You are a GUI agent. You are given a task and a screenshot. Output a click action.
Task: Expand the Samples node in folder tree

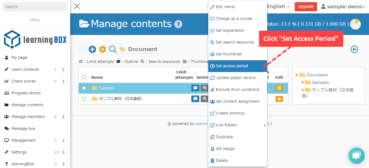click(303, 83)
